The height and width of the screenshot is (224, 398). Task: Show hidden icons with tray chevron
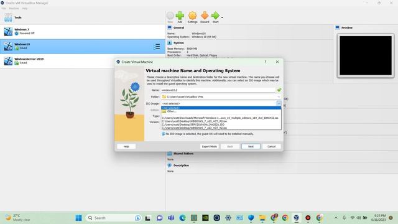(x=336, y=218)
